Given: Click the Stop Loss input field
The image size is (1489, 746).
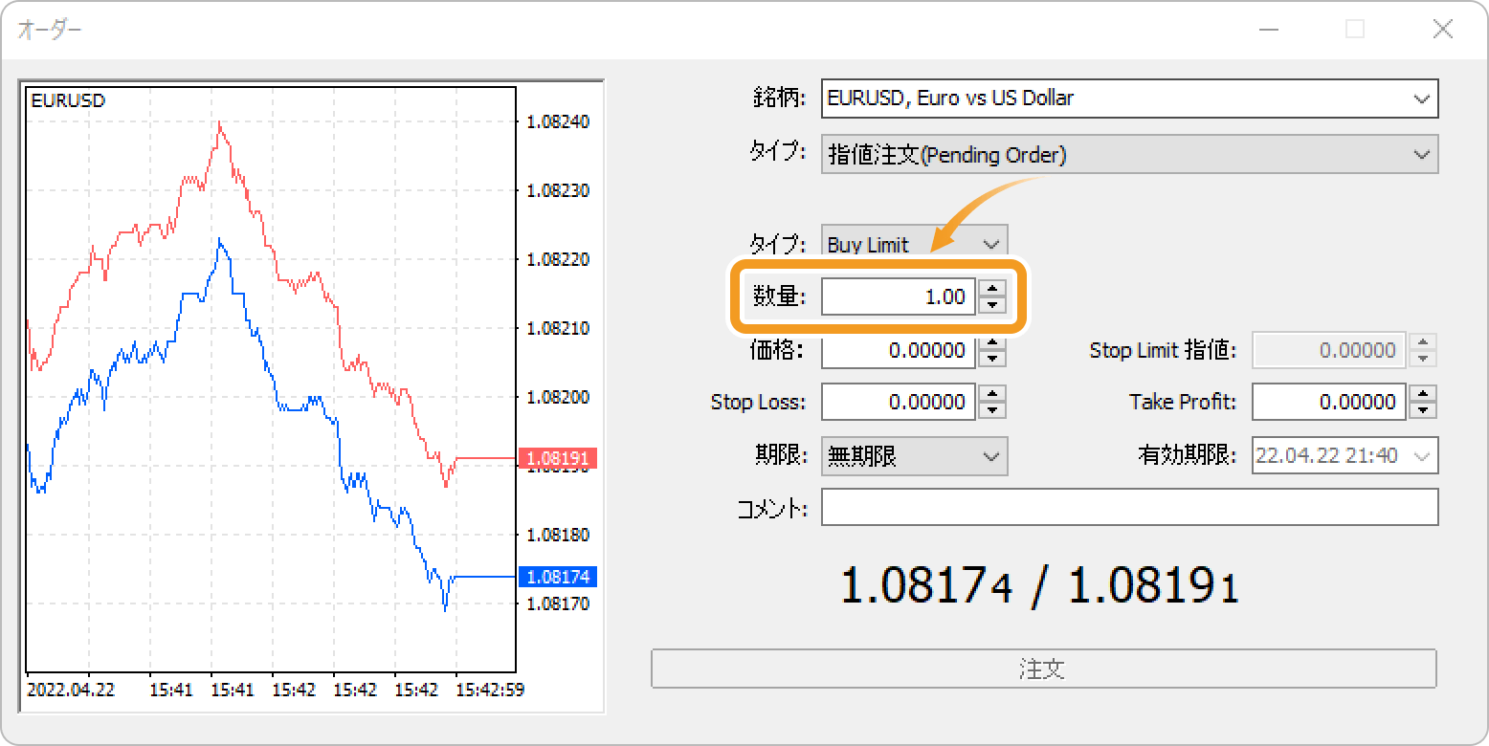Looking at the screenshot, I should (899, 402).
